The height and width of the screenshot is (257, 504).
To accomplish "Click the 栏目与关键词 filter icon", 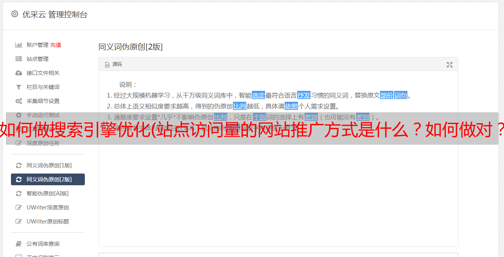I will [x=18, y=87].
